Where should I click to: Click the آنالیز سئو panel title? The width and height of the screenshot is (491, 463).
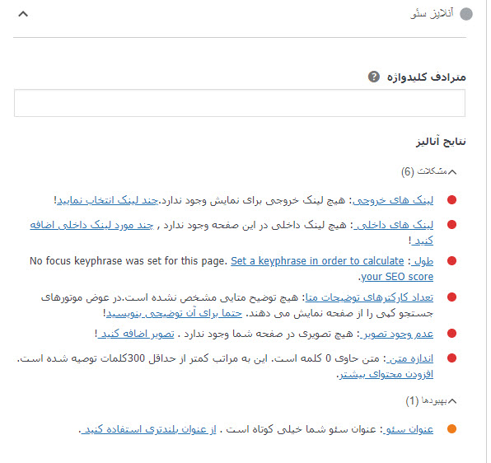433,14
